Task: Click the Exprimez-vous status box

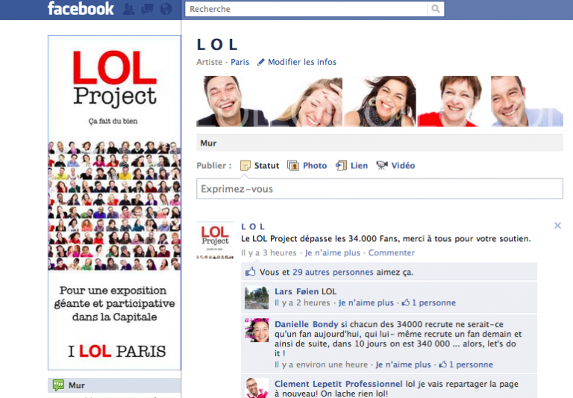Action: (379, 189)
